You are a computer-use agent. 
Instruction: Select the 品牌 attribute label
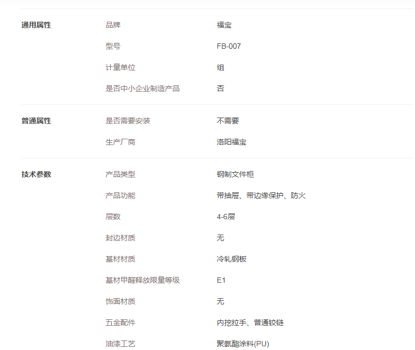point(113,25)
